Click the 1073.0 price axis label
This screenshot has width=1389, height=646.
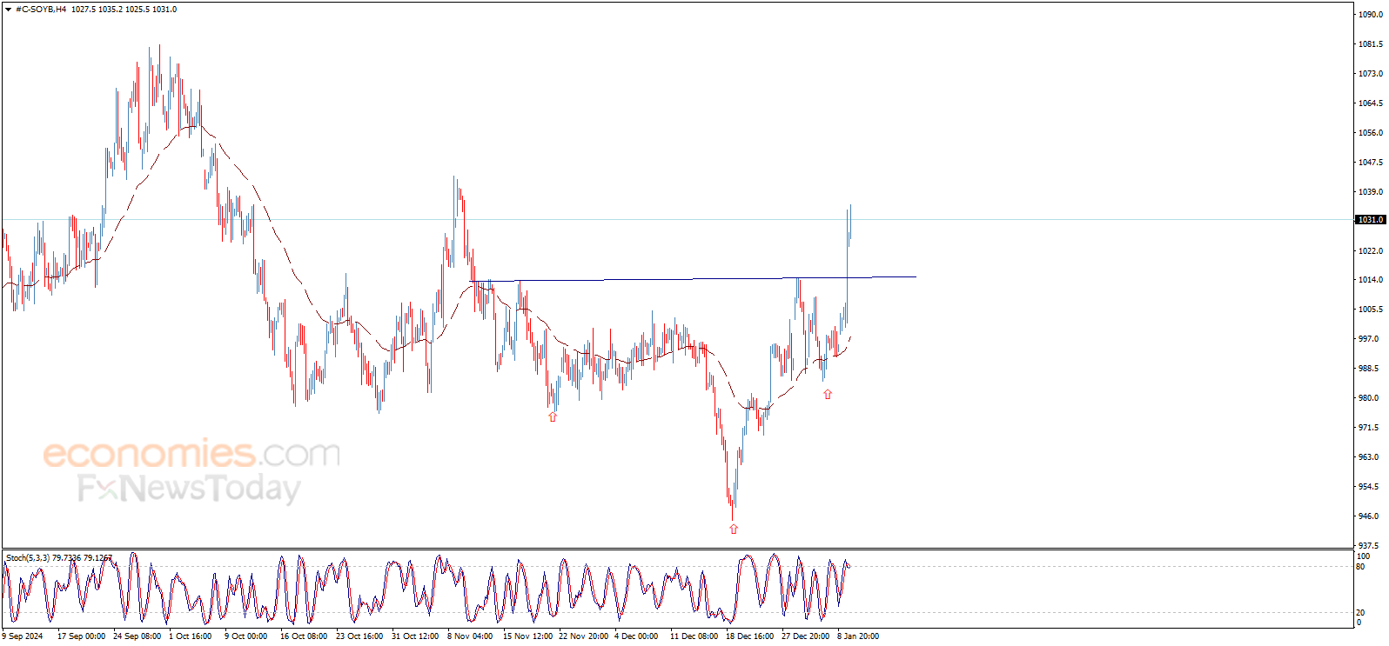point(1371,74)
